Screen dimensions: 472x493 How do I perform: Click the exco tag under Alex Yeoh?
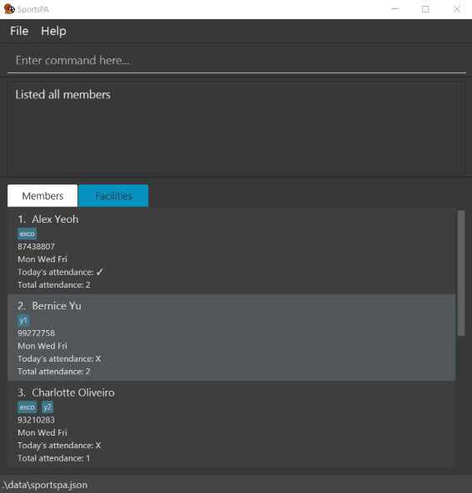pyautogui.click(x=27, y=234)
